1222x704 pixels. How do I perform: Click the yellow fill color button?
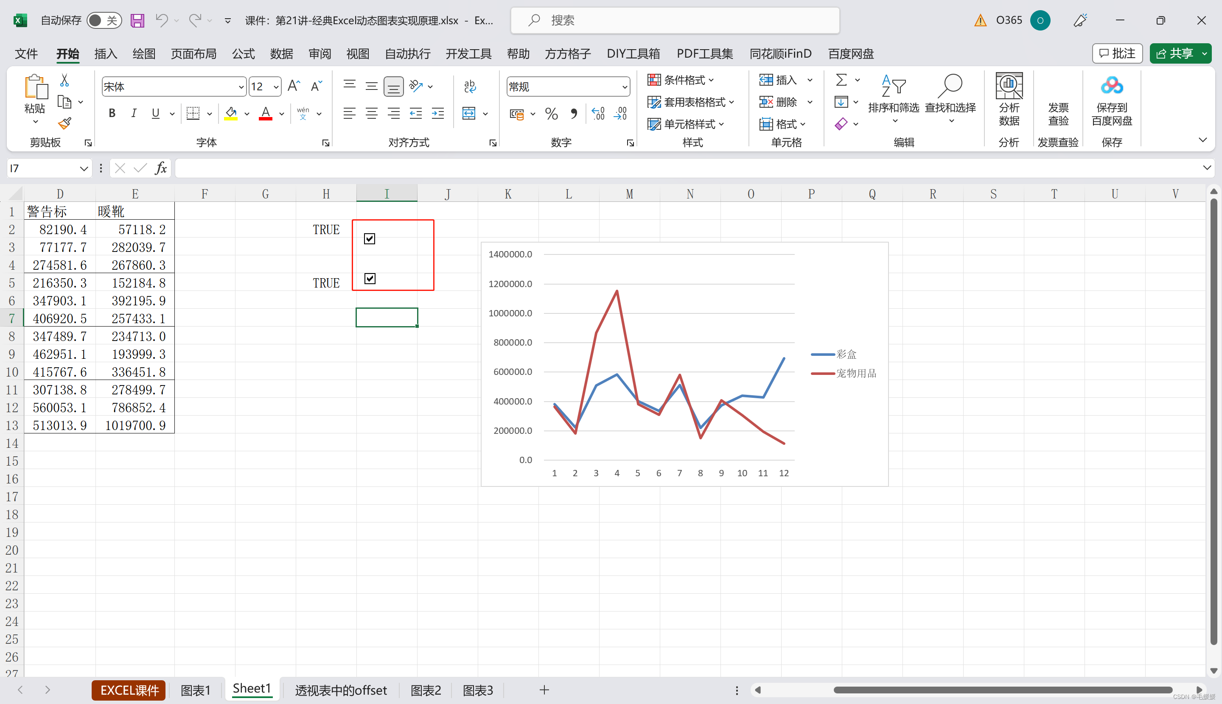[231, 114]
